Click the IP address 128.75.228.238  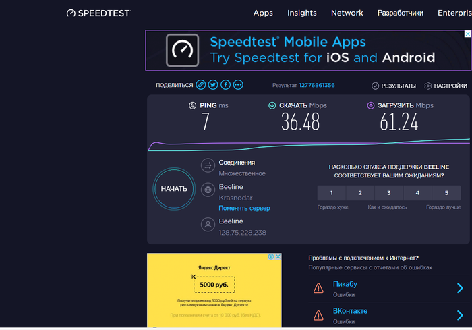(x=242, y=233)
